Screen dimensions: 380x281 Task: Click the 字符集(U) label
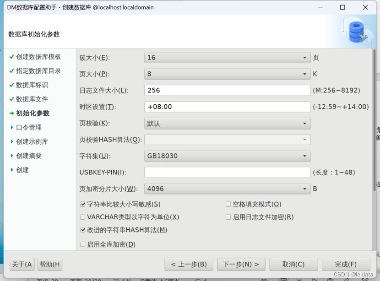[x=95, y=156]
